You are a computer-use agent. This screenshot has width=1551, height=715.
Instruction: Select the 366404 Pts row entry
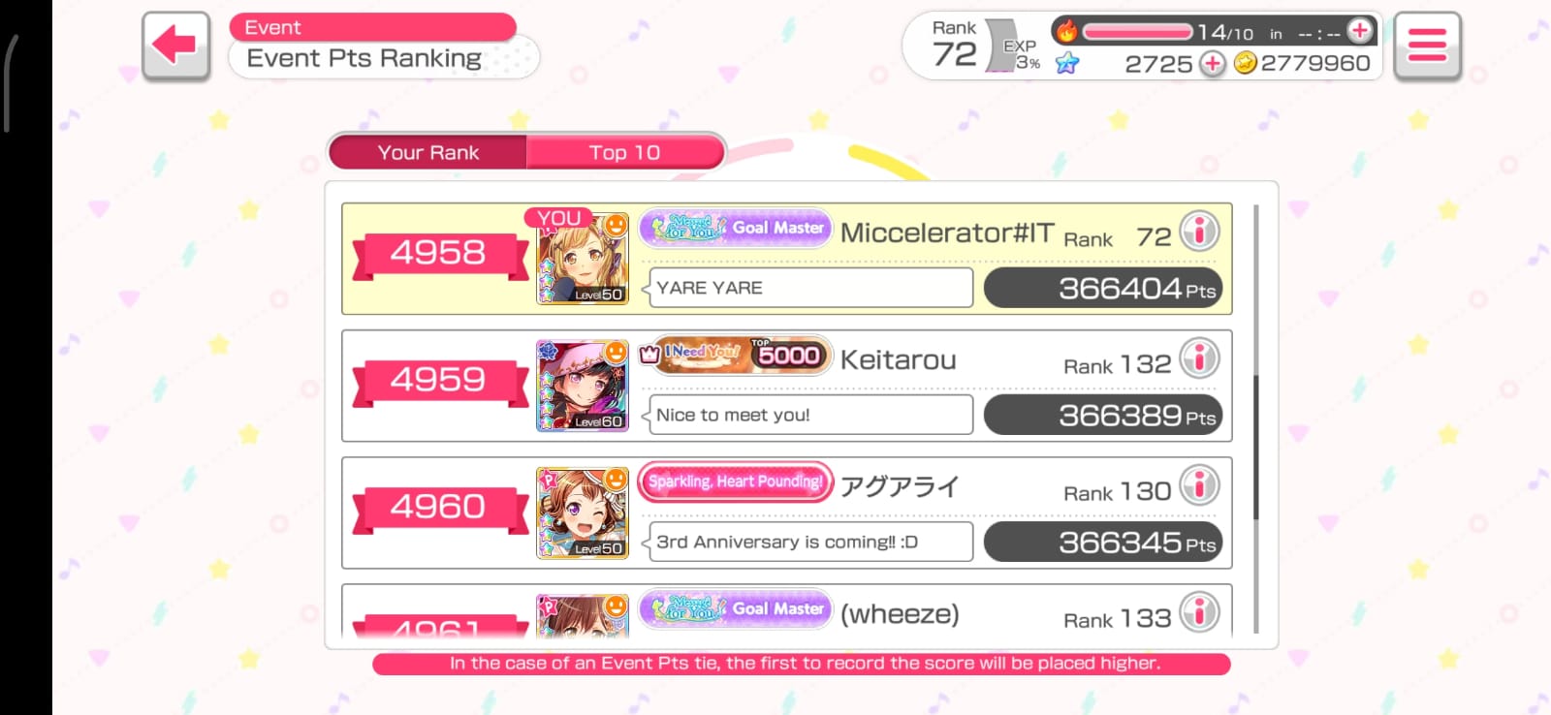point(787,259)
